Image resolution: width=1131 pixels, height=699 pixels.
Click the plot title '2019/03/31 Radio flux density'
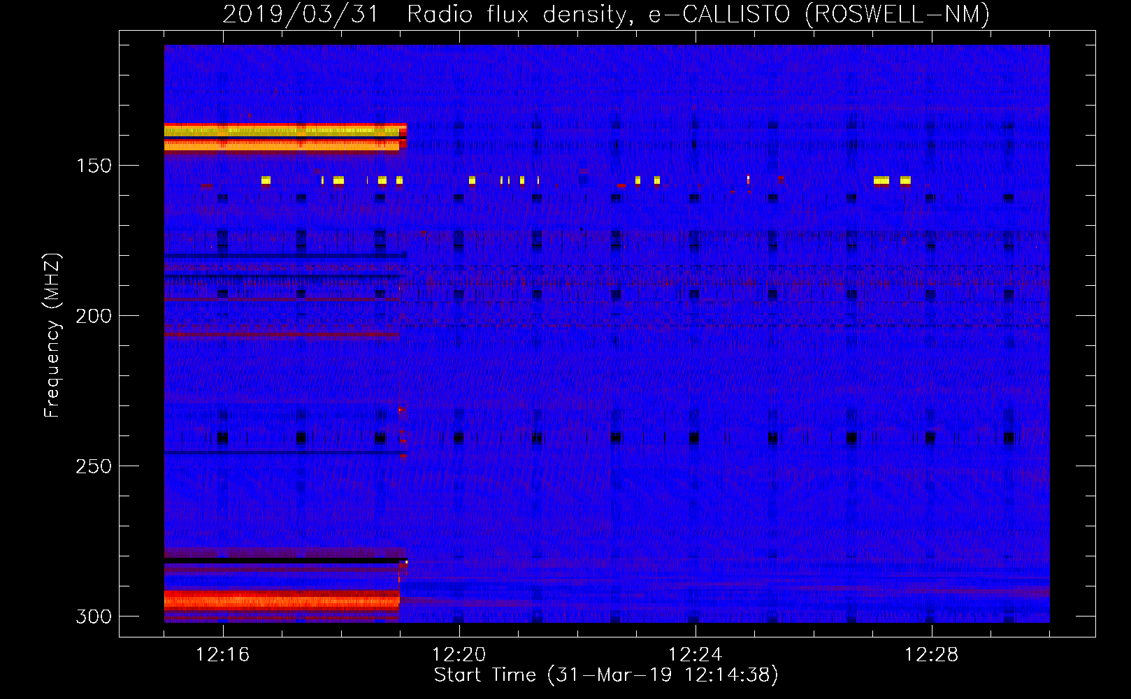click(428, 14)
